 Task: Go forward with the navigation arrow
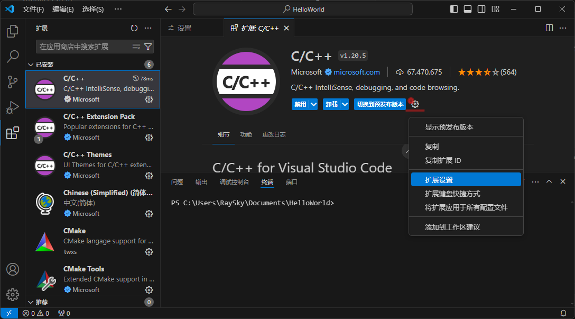tap(182, 9)
